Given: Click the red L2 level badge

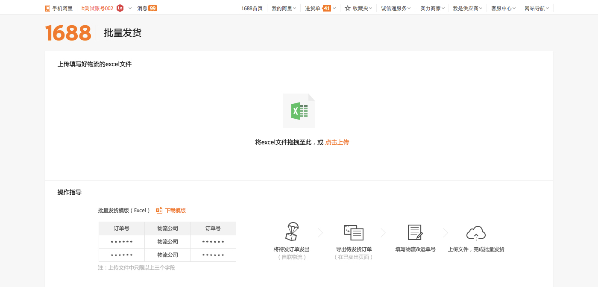Looking at the screenshot, I should pos(120,8).
